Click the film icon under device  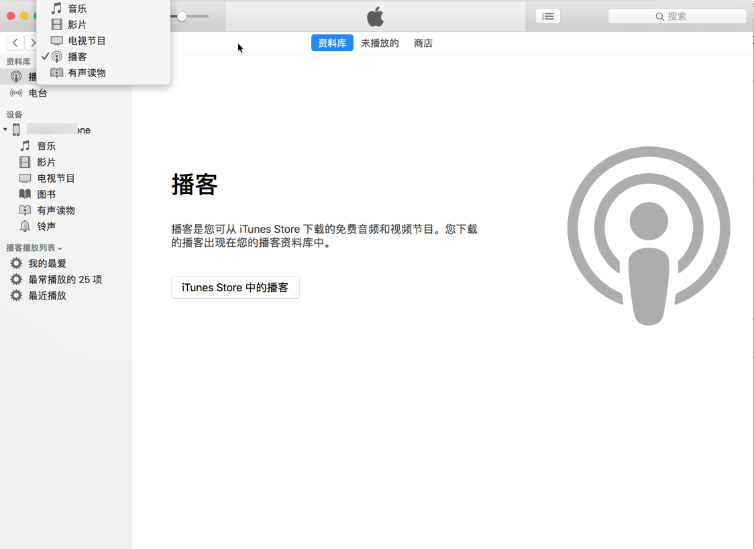(25, 162)
